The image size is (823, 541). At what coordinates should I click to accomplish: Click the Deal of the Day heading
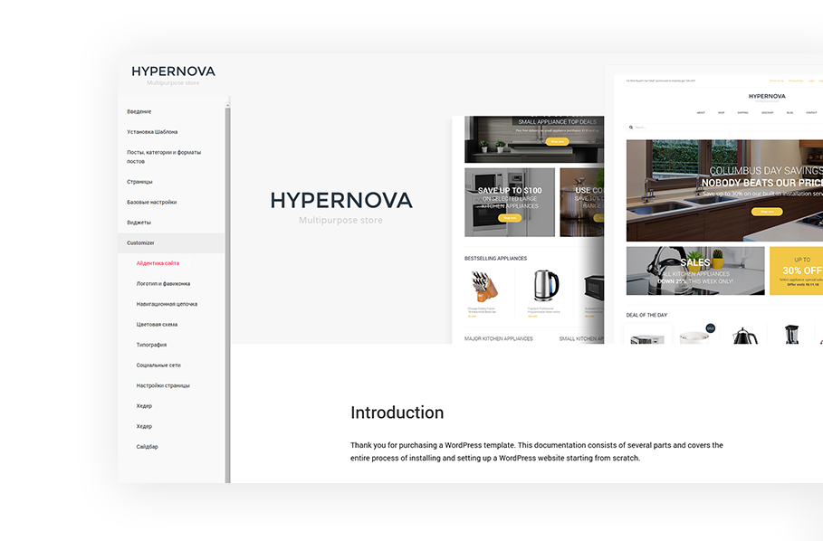point(646,315)
